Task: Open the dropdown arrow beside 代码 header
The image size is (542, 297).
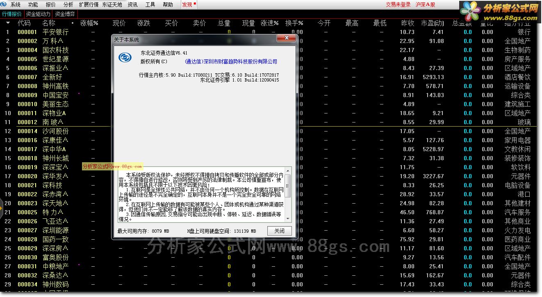Action: (8, 23)
